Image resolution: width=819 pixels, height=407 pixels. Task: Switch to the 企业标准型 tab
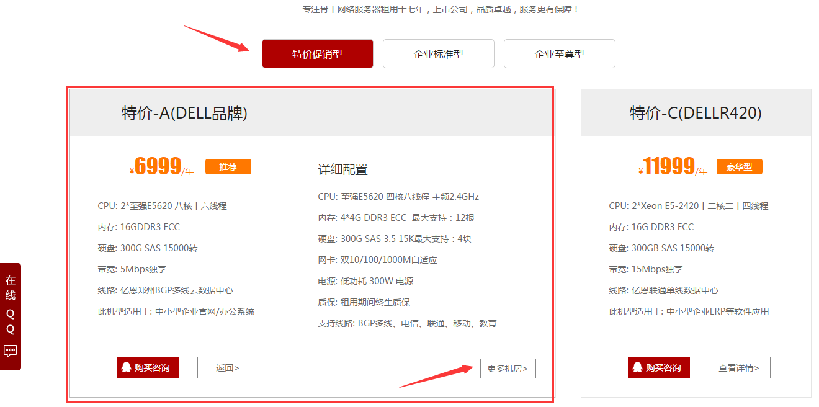(438, 54)
